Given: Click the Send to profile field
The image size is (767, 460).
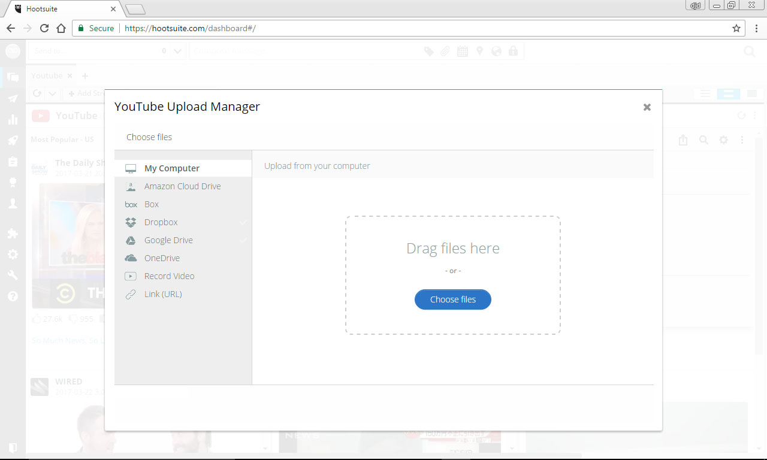Looking at the screenshot, I should tap(100, 52).
